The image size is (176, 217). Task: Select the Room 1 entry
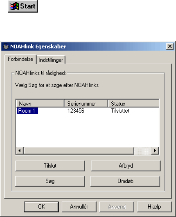[x=27, y=111]
